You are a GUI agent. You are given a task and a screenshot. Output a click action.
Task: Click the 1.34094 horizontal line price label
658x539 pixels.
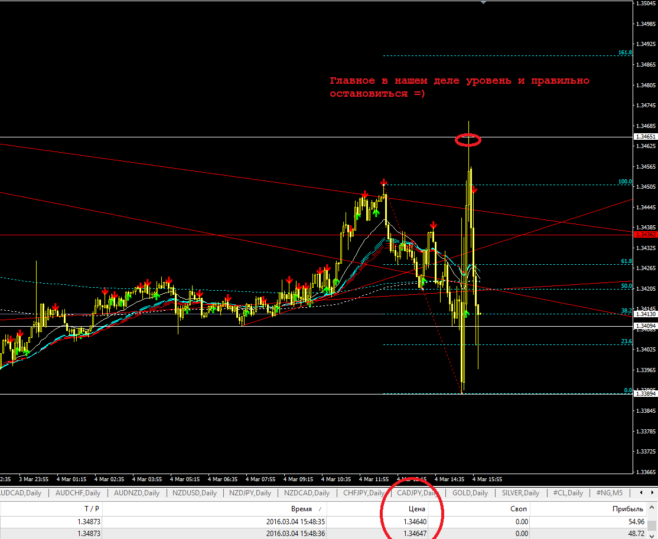646,326
